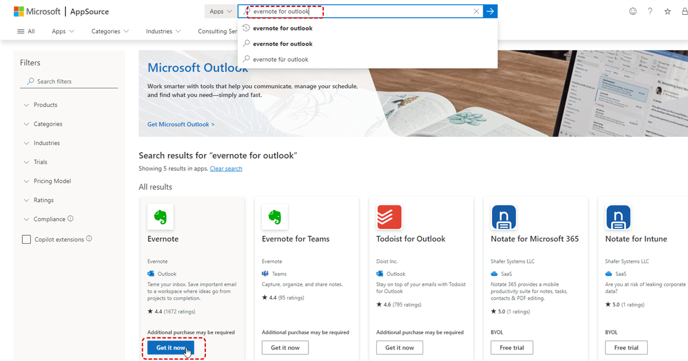Expand the Categories navigation menu
Image resolution: width=688 pixels, height=361 pixels.
pos(110,31)
